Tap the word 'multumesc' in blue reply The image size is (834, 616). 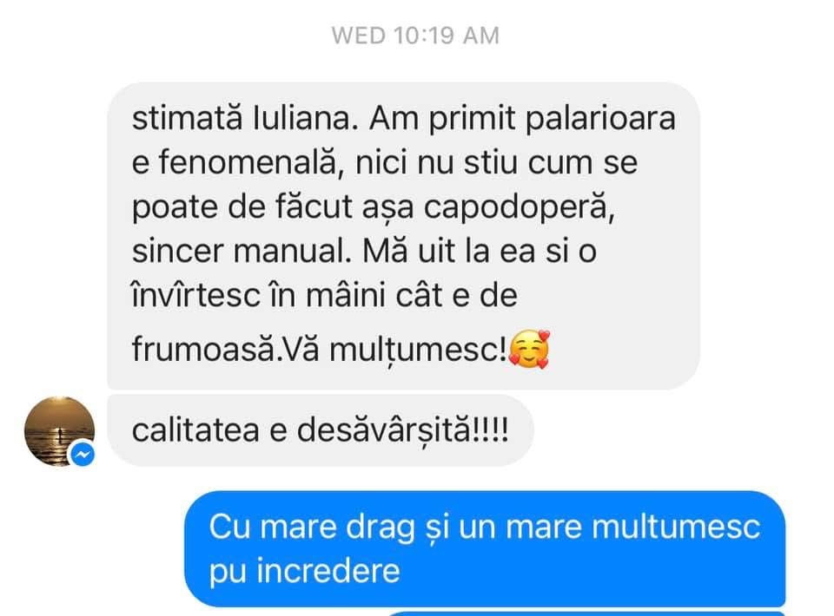(676, 527)
